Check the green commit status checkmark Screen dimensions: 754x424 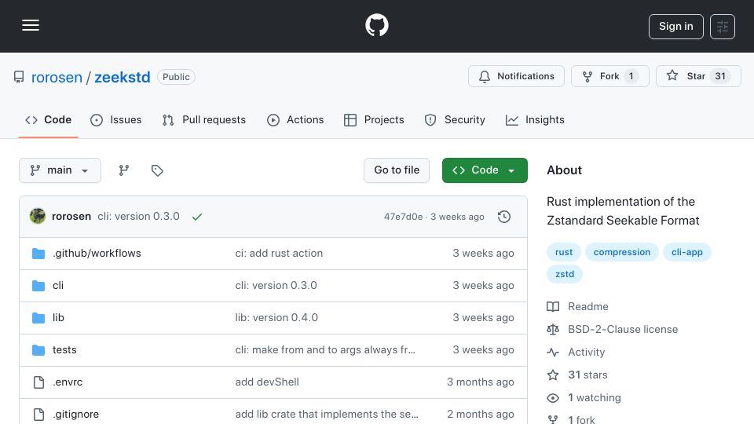[x=197, y=217]
